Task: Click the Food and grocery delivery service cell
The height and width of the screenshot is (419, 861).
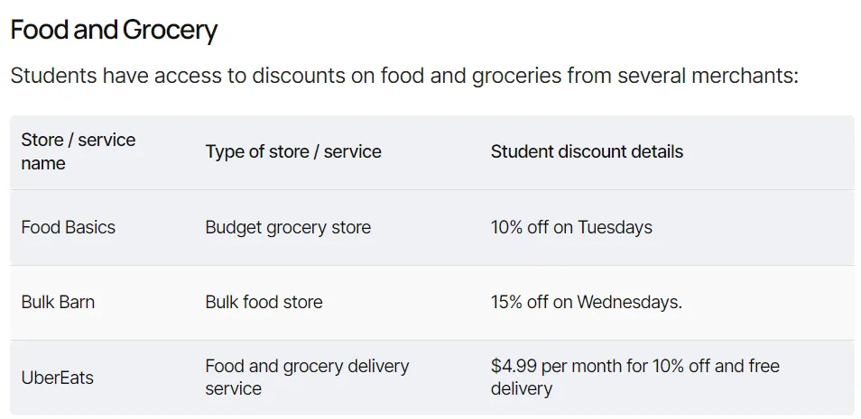Action: click(x=308, y=378)
